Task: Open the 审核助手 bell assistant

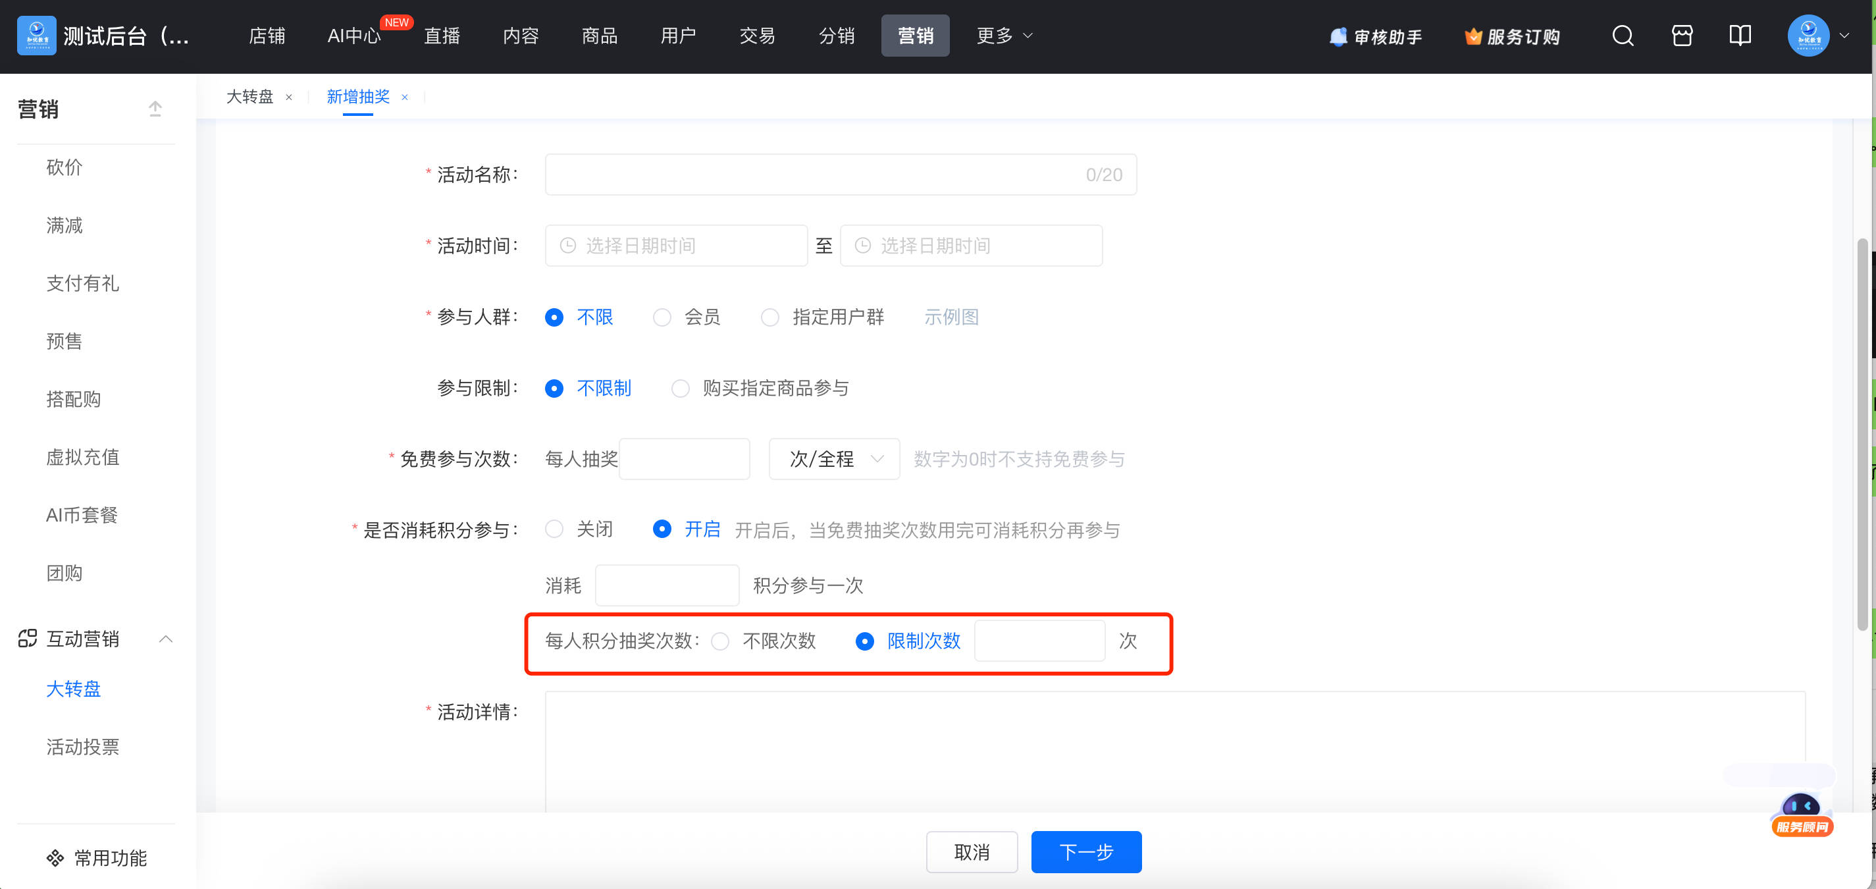Action: tap(1375, 36)
